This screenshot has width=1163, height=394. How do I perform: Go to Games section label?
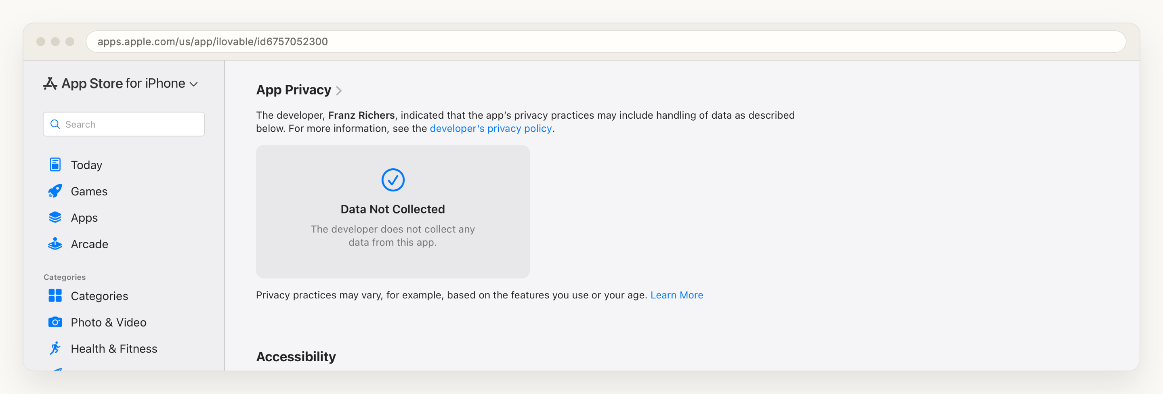pos(89,191)
